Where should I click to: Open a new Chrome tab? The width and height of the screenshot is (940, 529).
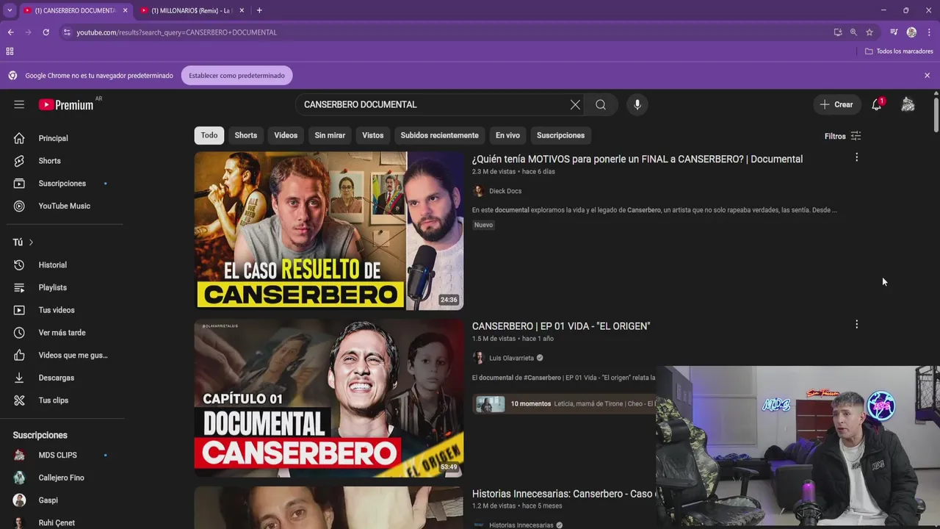[x=259, y=10]
